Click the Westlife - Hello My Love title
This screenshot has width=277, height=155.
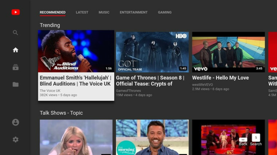click(220, 78)
